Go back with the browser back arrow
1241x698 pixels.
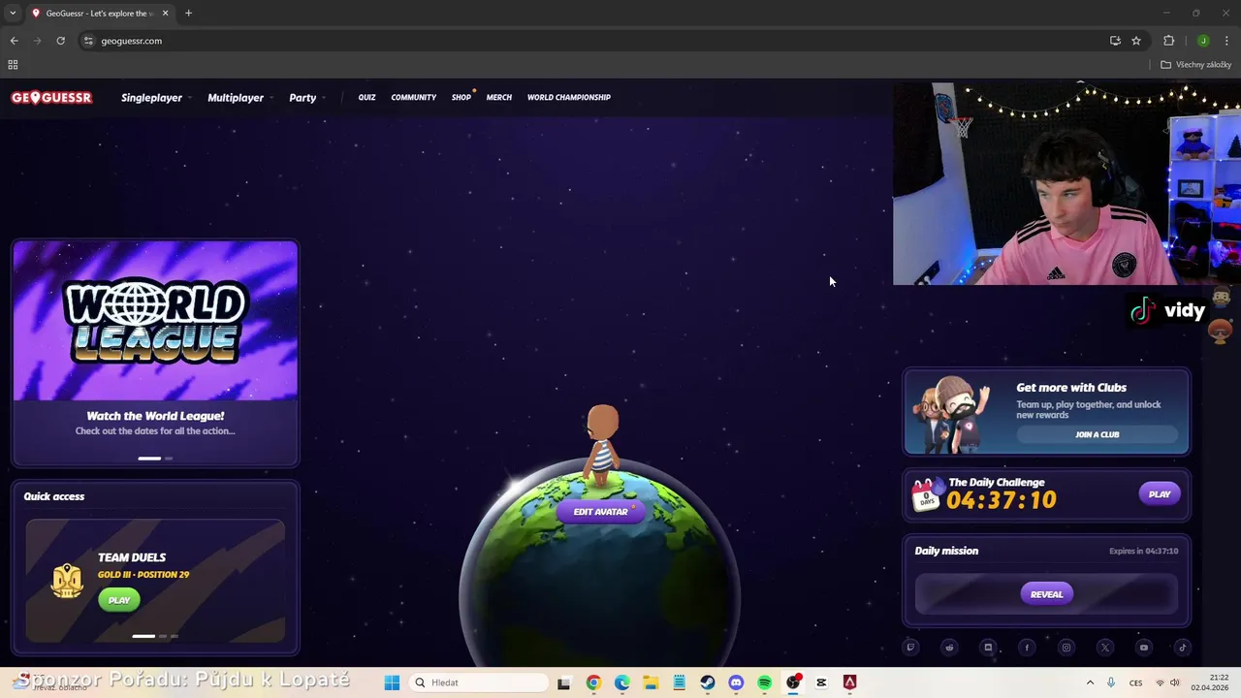[x=14, y=41]
